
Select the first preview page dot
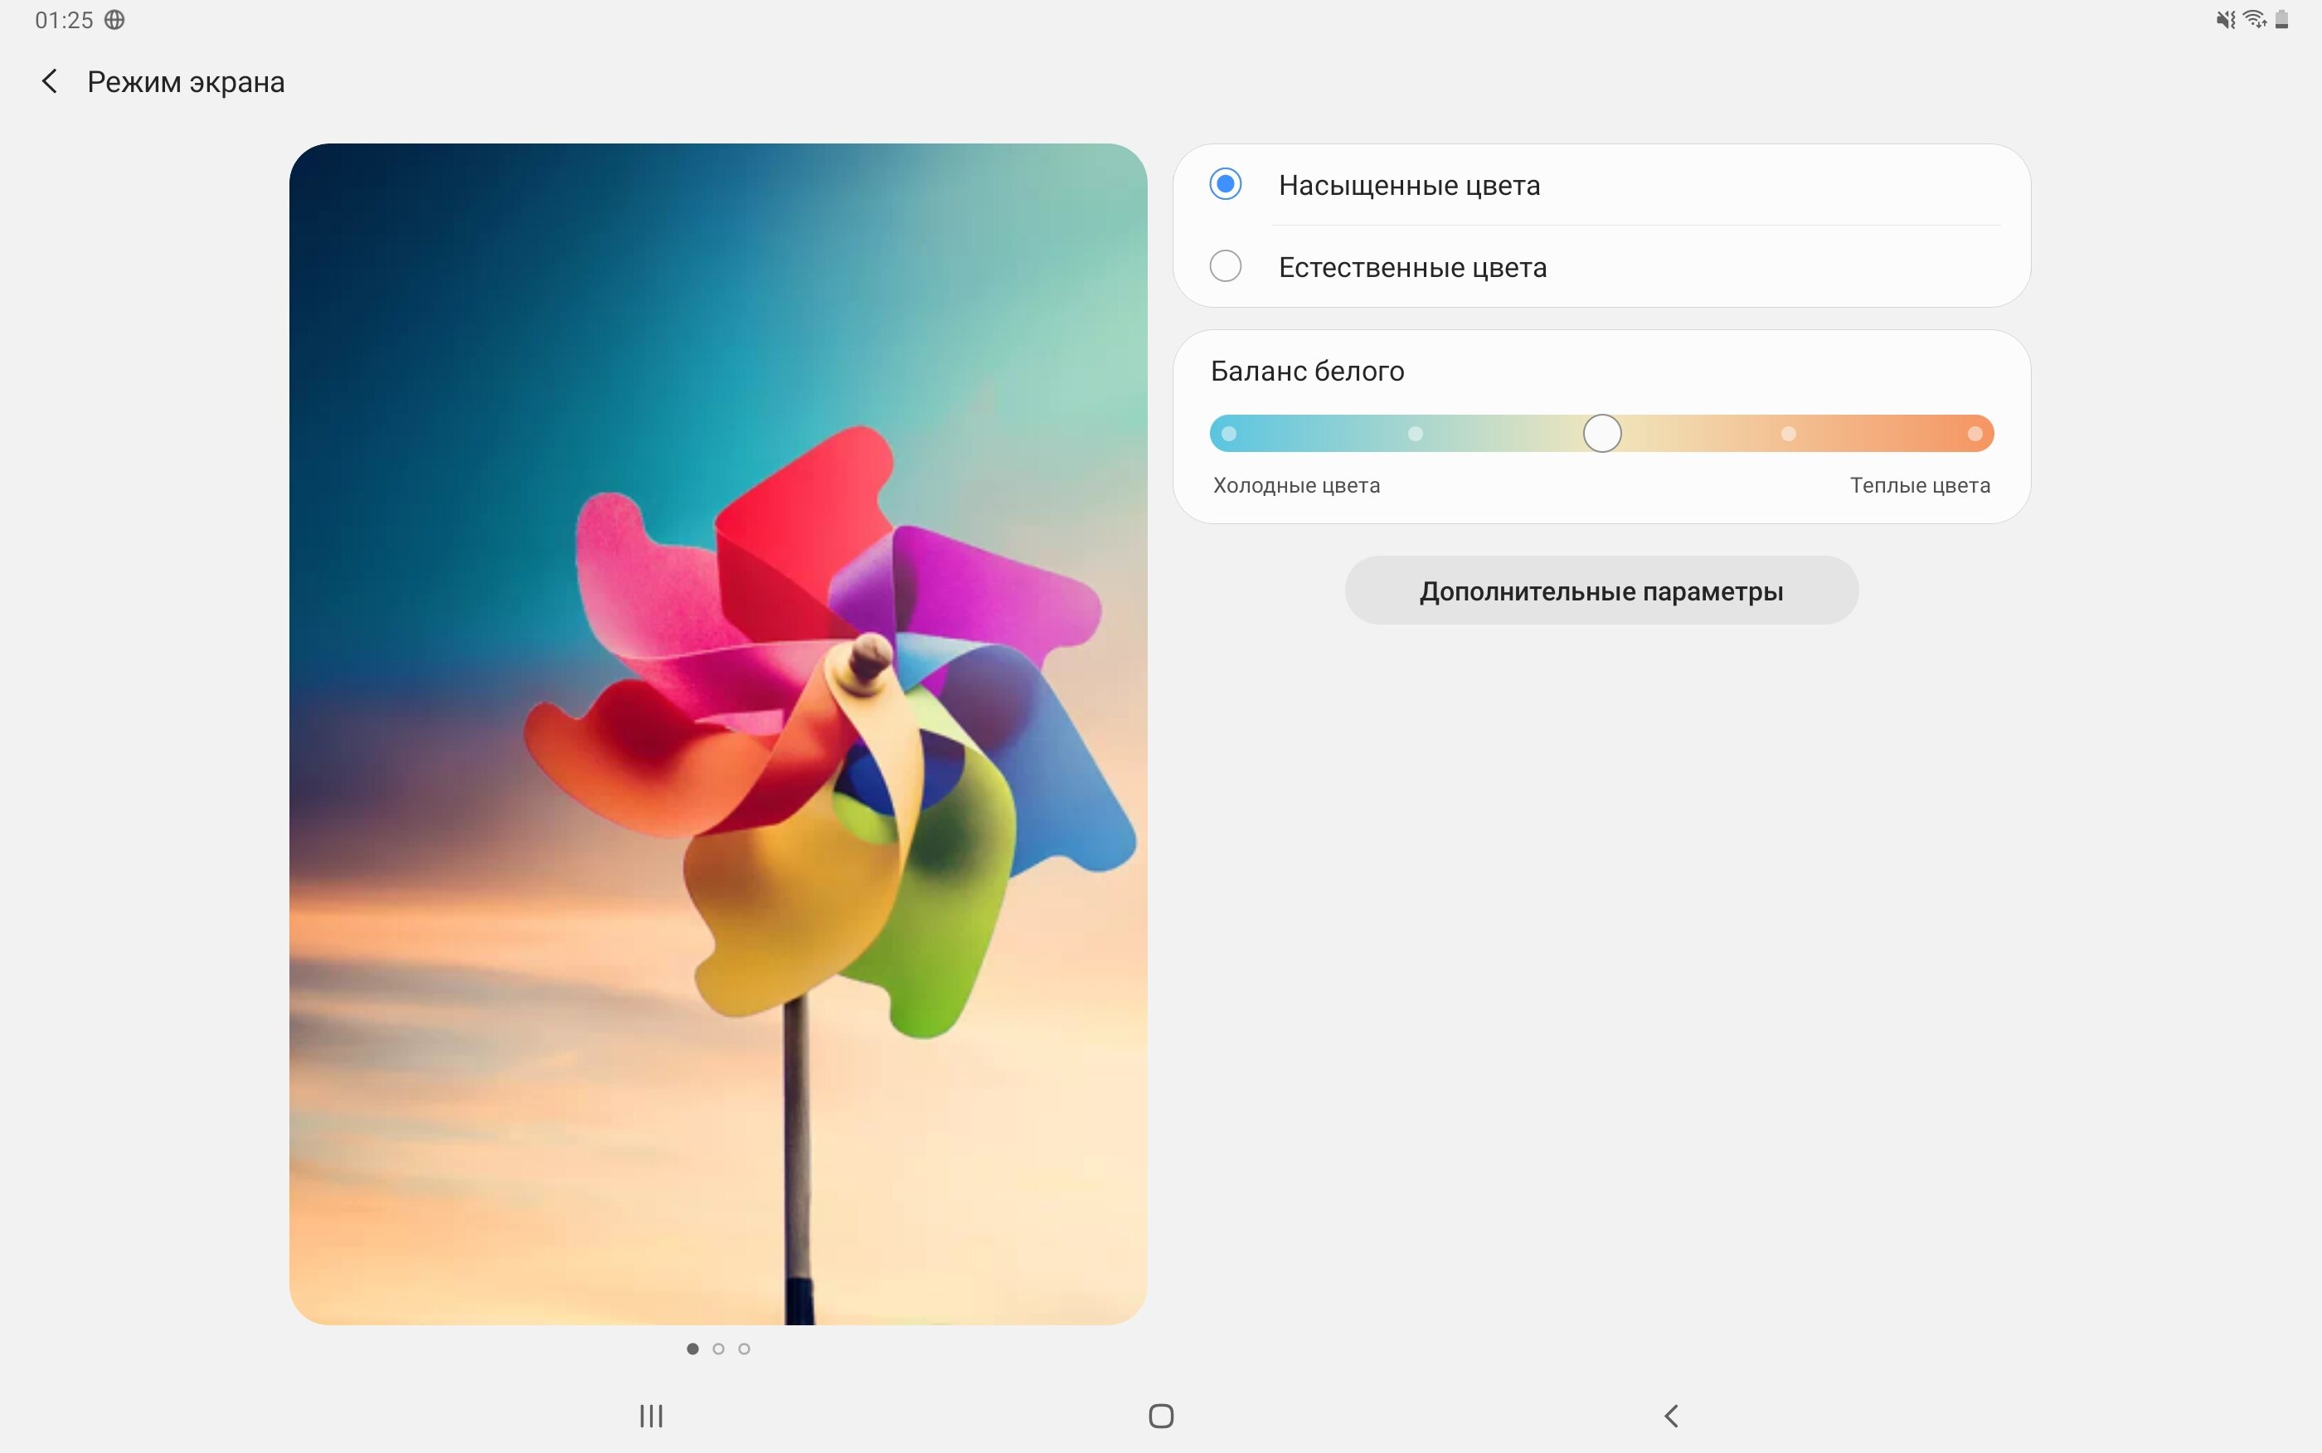692,1349
